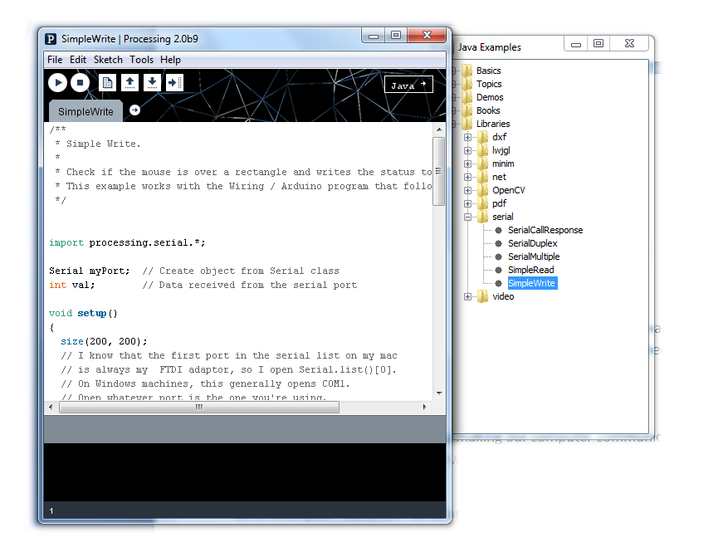Click the bullet icon beside SerialMultiple

point(499,256)
